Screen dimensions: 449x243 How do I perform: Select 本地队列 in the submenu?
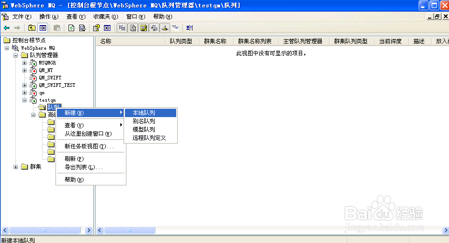[151, 113]
